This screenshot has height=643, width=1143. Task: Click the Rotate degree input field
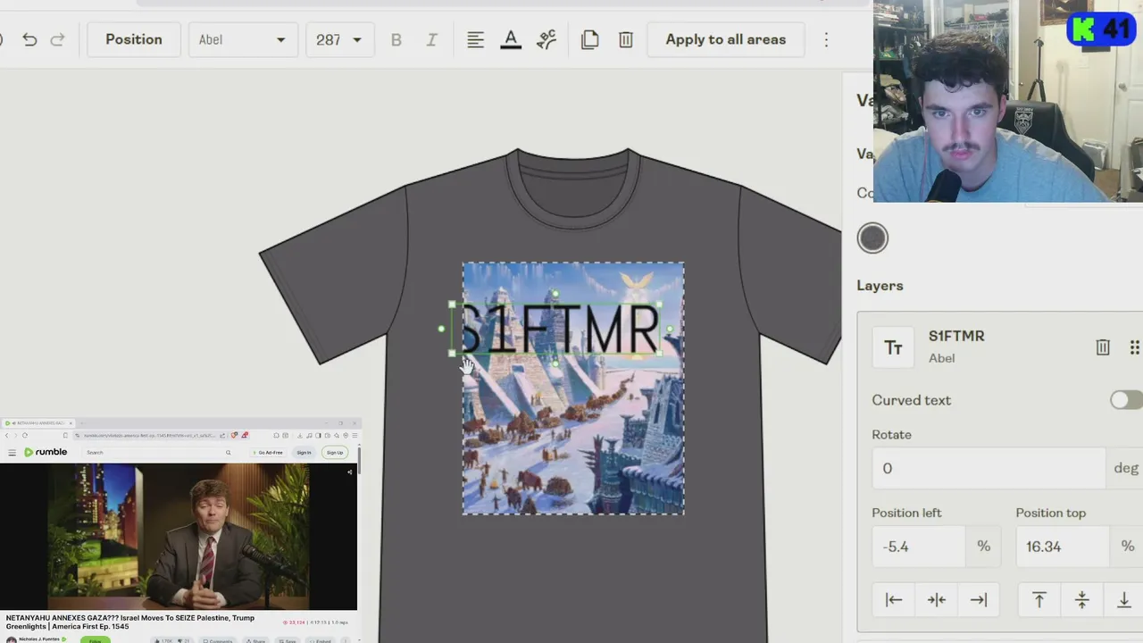coord(989,468)
